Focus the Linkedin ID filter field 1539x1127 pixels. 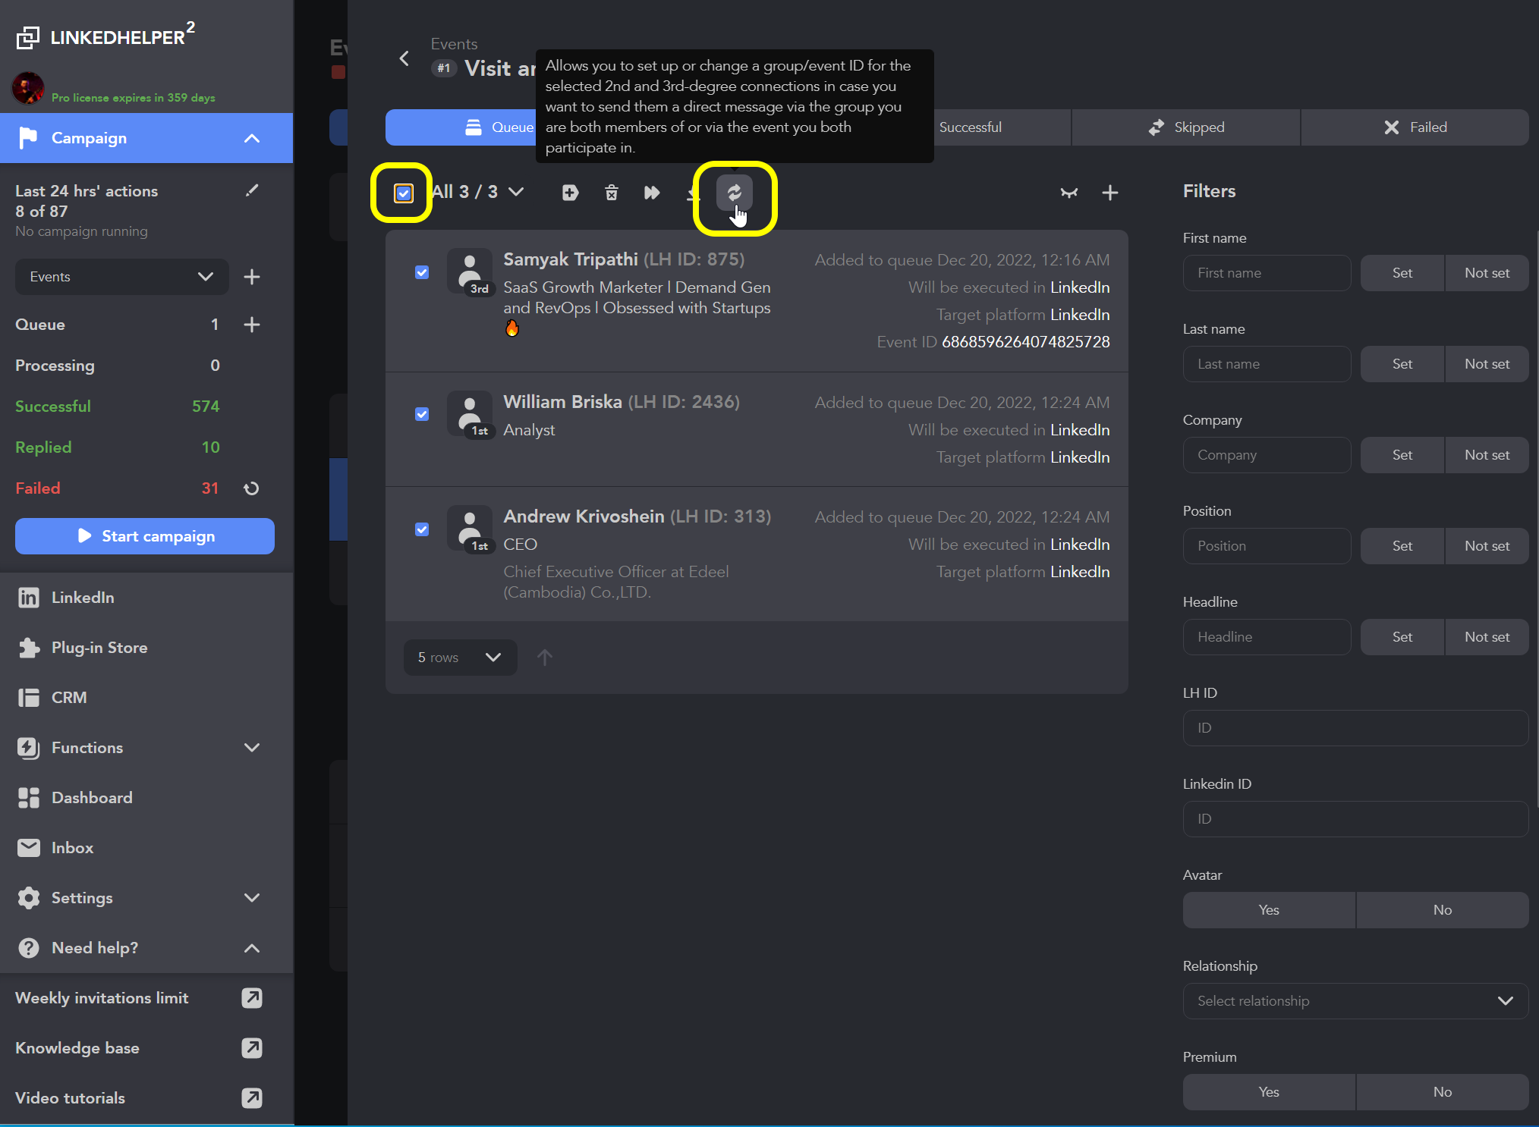coord(1355,819)
